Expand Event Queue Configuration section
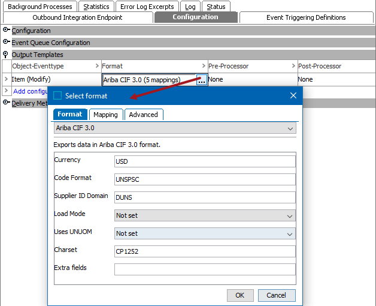376x306 pixels. (6, 43)
